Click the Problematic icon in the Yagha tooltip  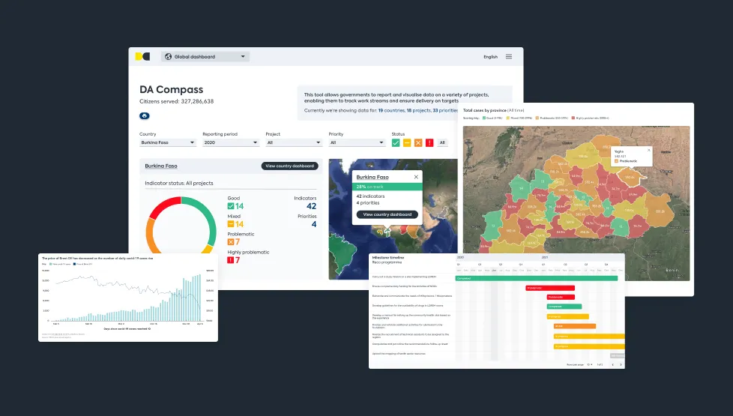click(616, 161)
